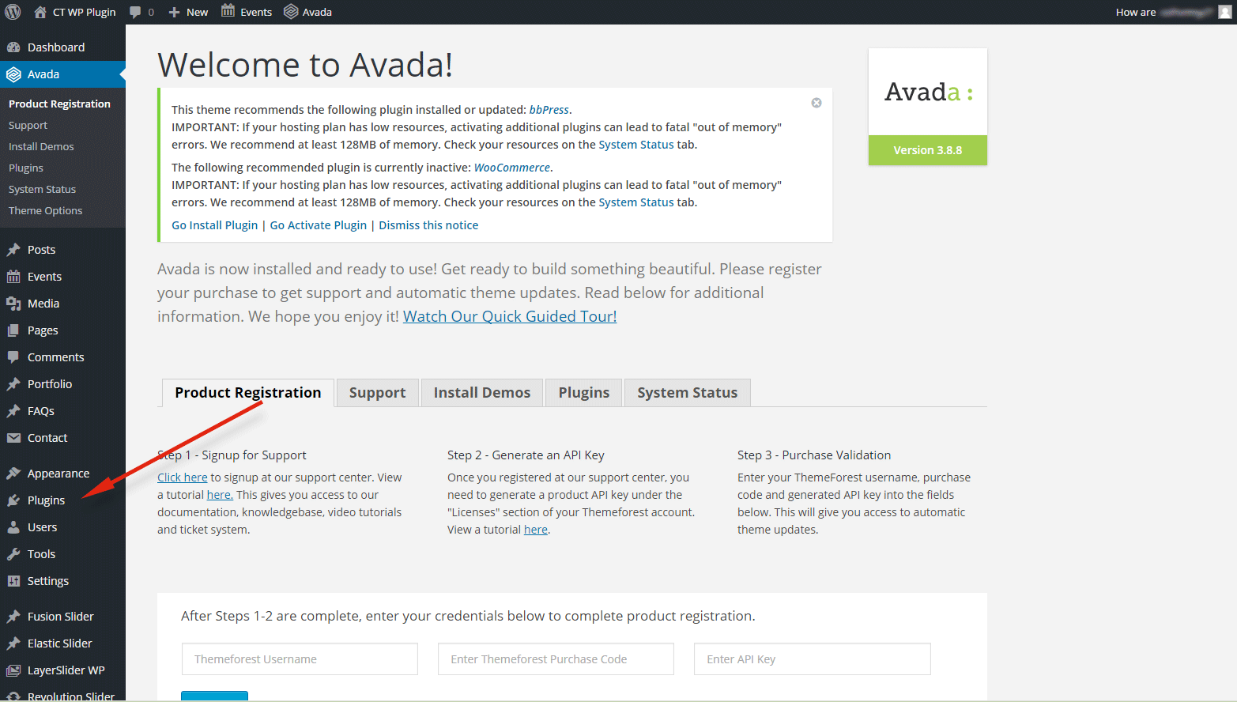Open the user account menu avatar
Image resolution: width=1237 pixels, height=702 pixels.
coord(1225,12)
